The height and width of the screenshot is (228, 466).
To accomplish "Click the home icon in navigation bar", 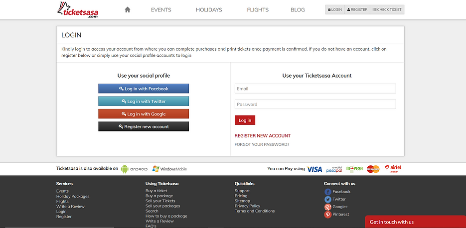I will click(127, 9).
